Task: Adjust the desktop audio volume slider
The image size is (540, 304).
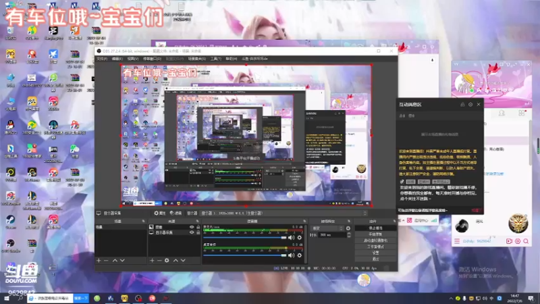Action: (245, 255)
